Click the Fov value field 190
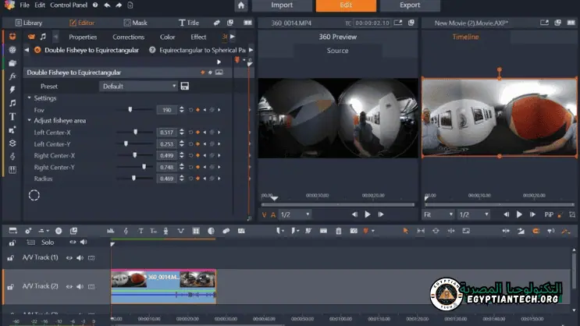The height and width of the screenshot is (326, 580). click(x=167, y=110)
